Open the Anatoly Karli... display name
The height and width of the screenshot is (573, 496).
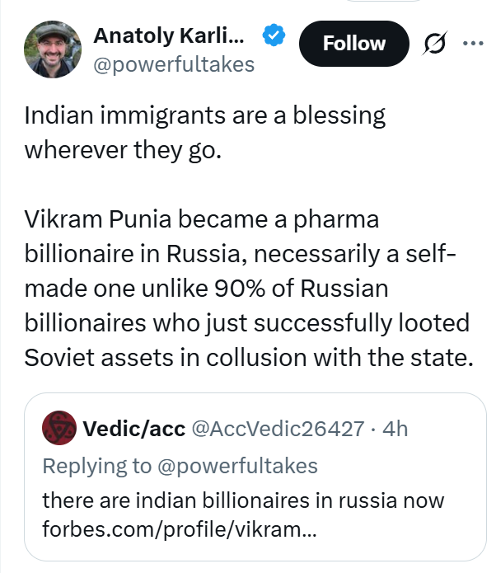[169, 36]
